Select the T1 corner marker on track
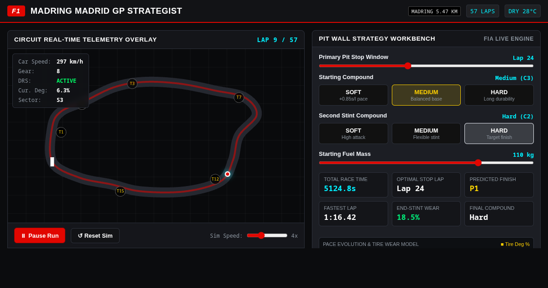This screenshot has width=548, height=288. tap(61, 132)
